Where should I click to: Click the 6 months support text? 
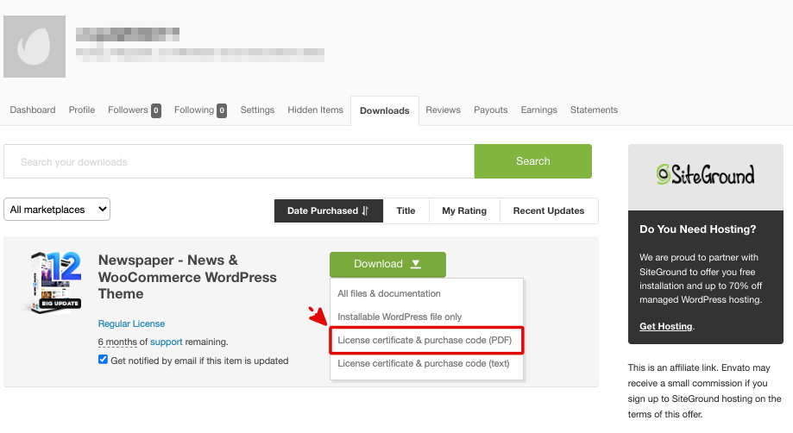pos(117,342)
